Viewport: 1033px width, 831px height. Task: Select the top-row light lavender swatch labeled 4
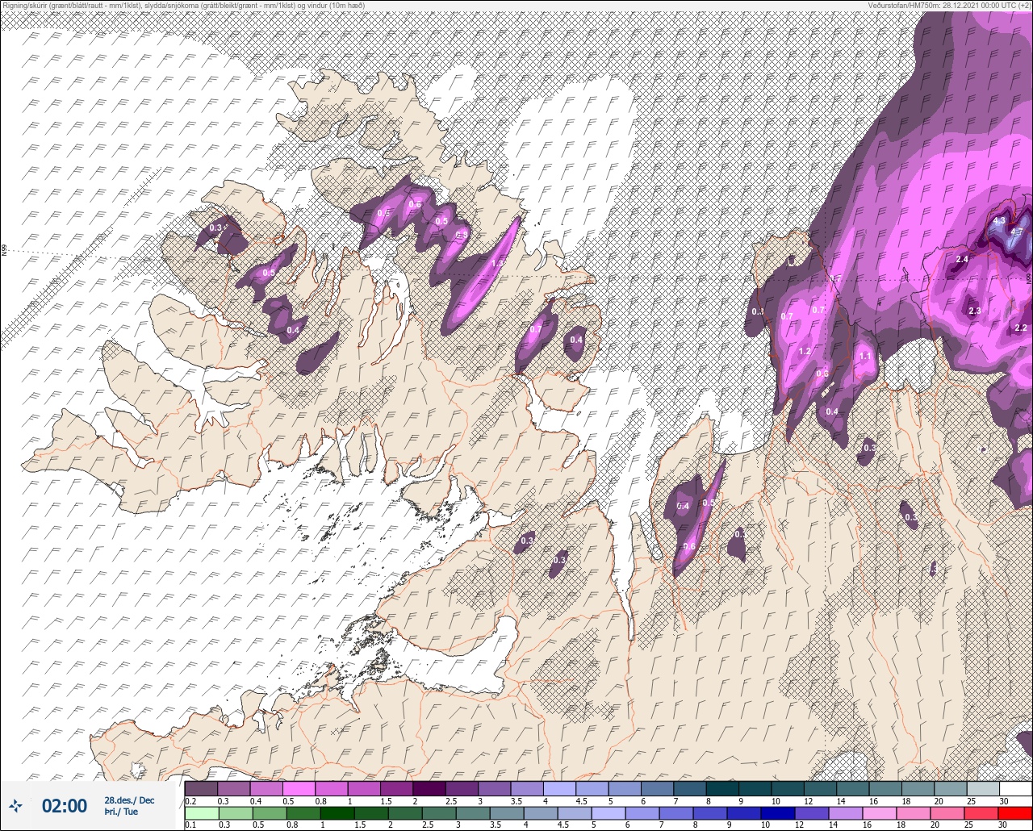(559, 788)
